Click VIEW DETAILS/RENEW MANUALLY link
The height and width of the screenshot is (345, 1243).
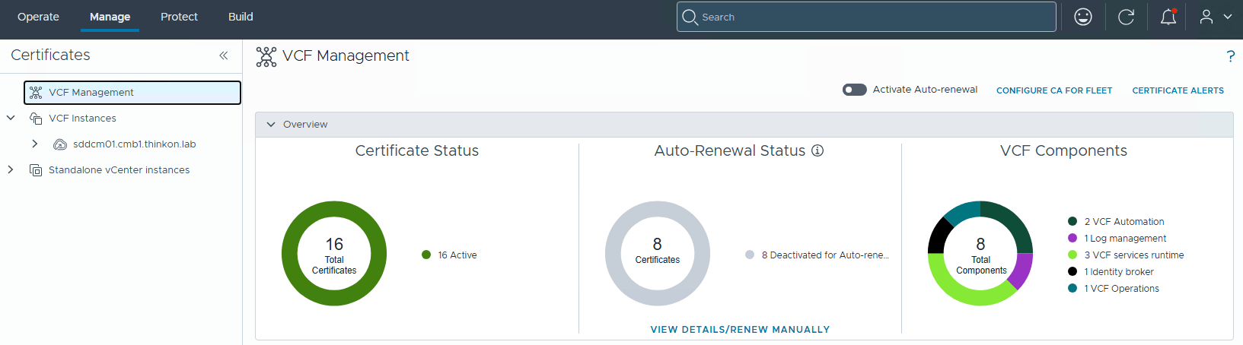point(740,330)
